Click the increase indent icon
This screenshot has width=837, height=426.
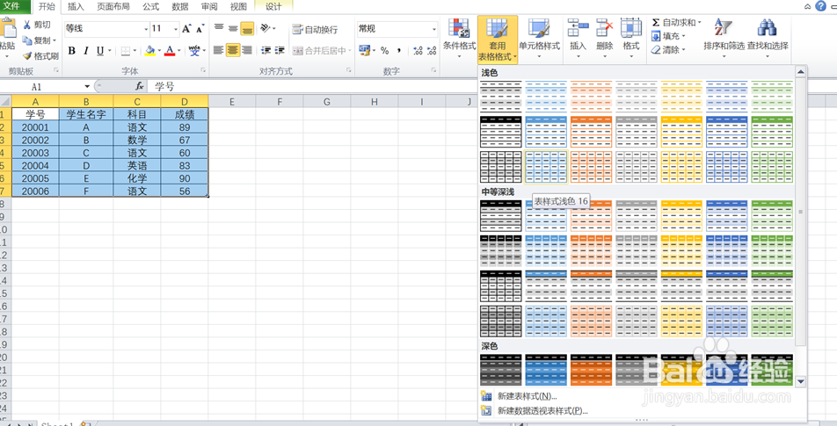pos(280,51)
